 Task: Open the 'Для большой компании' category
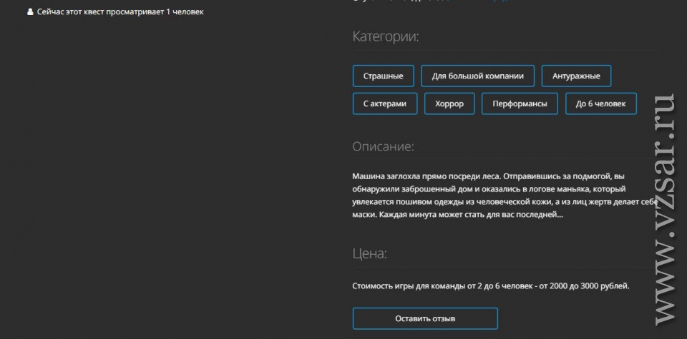477,76
